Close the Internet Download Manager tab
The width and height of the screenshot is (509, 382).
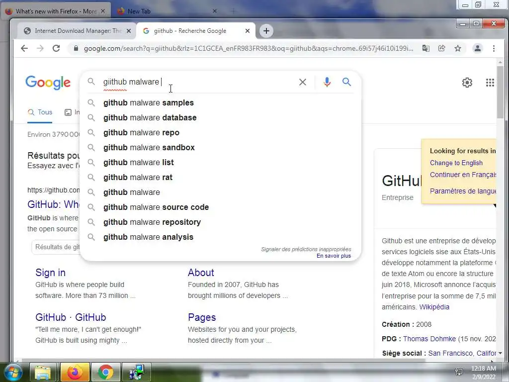click(129, 31)
